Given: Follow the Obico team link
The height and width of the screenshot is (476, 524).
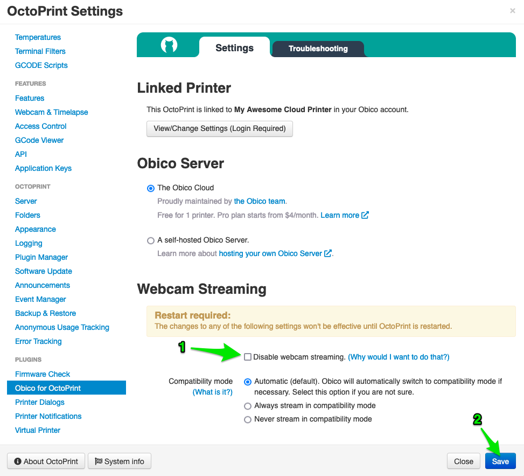Looking at the screenshot, I should (x=260, y=201).
